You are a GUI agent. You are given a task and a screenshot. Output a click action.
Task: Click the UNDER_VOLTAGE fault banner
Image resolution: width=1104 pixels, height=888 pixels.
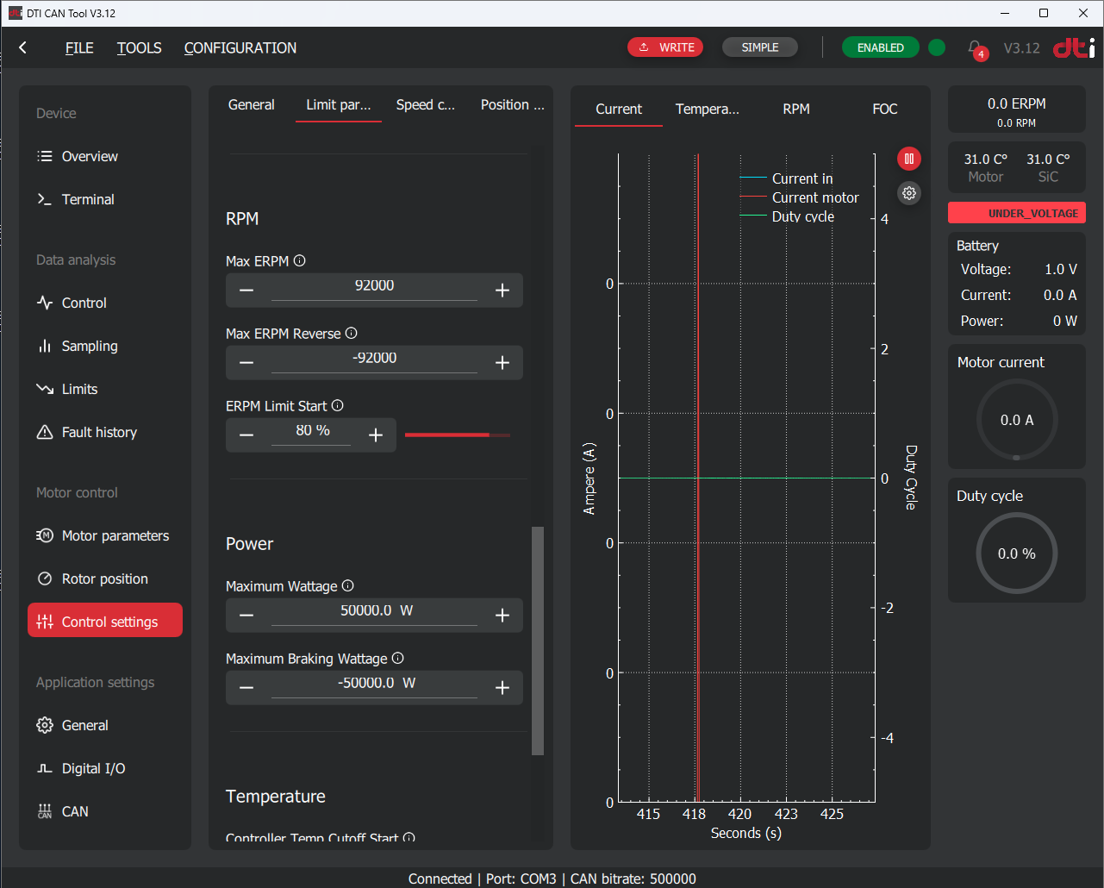click(1017, 213)
